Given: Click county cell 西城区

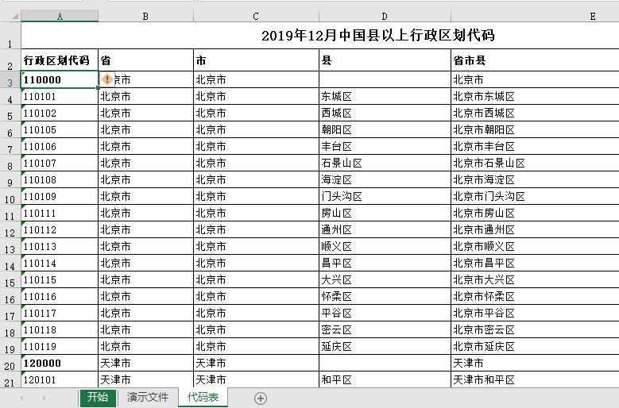Looking at the screenshot, I should tap(385, 114).
